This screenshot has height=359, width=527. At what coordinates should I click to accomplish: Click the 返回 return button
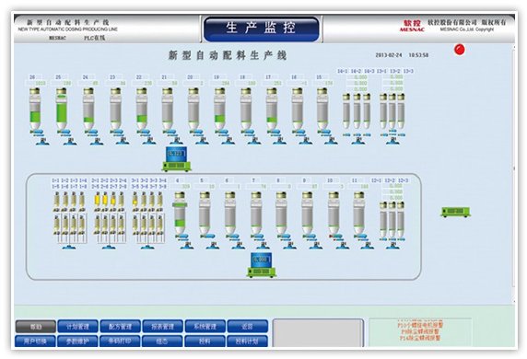click(247, 326)
